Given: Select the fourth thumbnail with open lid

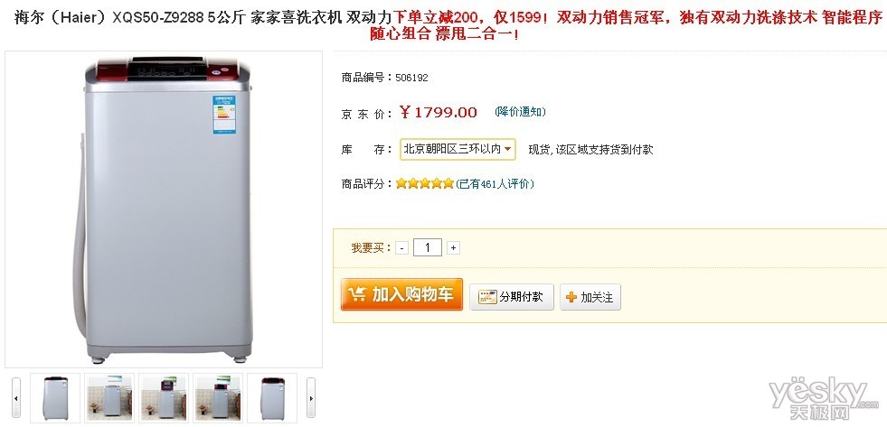Looking at the screenshot, I should coord(218,398).
